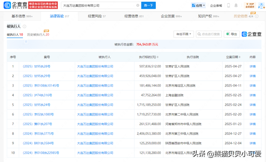This screenshot has width=266, height=162.
Task: Open case (2024) 京0108执22985号
Action: (x=41, y=153)
